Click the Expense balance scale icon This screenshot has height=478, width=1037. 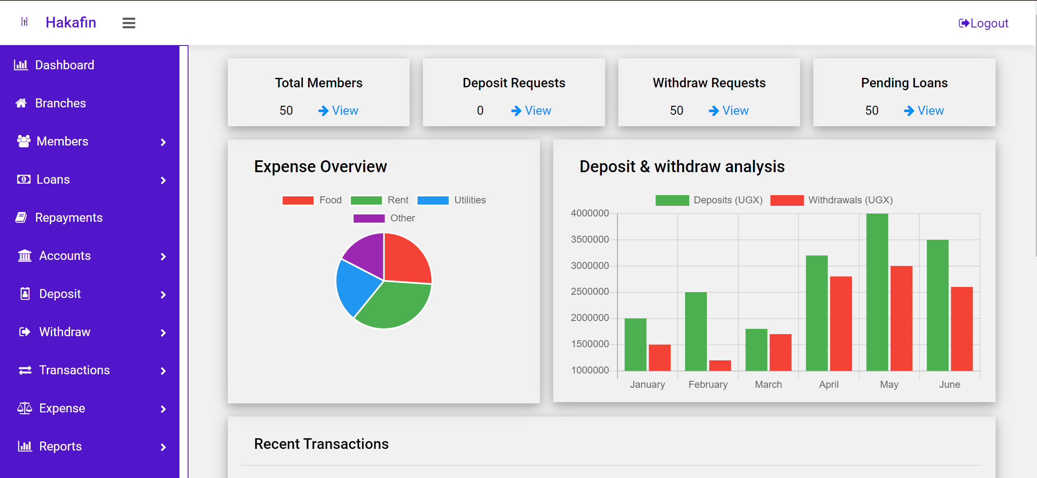[x=25, y=408]
